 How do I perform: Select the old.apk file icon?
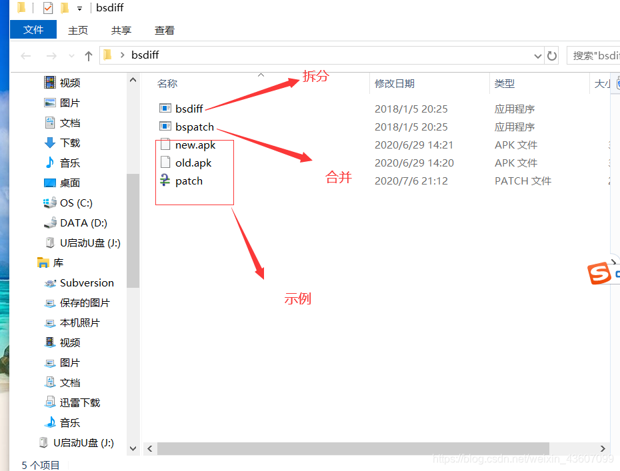[165, 163]
